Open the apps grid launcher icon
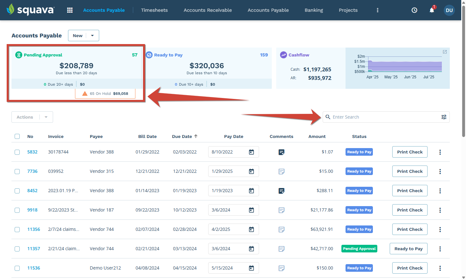This screenshot has height=280, width=466. (70, 10)
